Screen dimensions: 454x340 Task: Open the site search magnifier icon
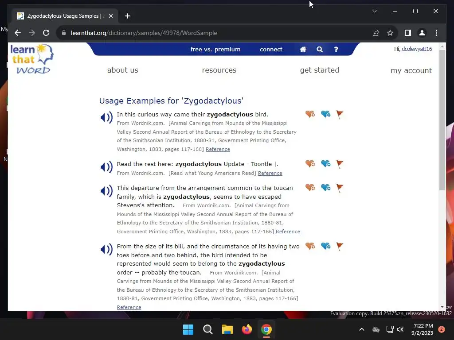coord(319,50)
